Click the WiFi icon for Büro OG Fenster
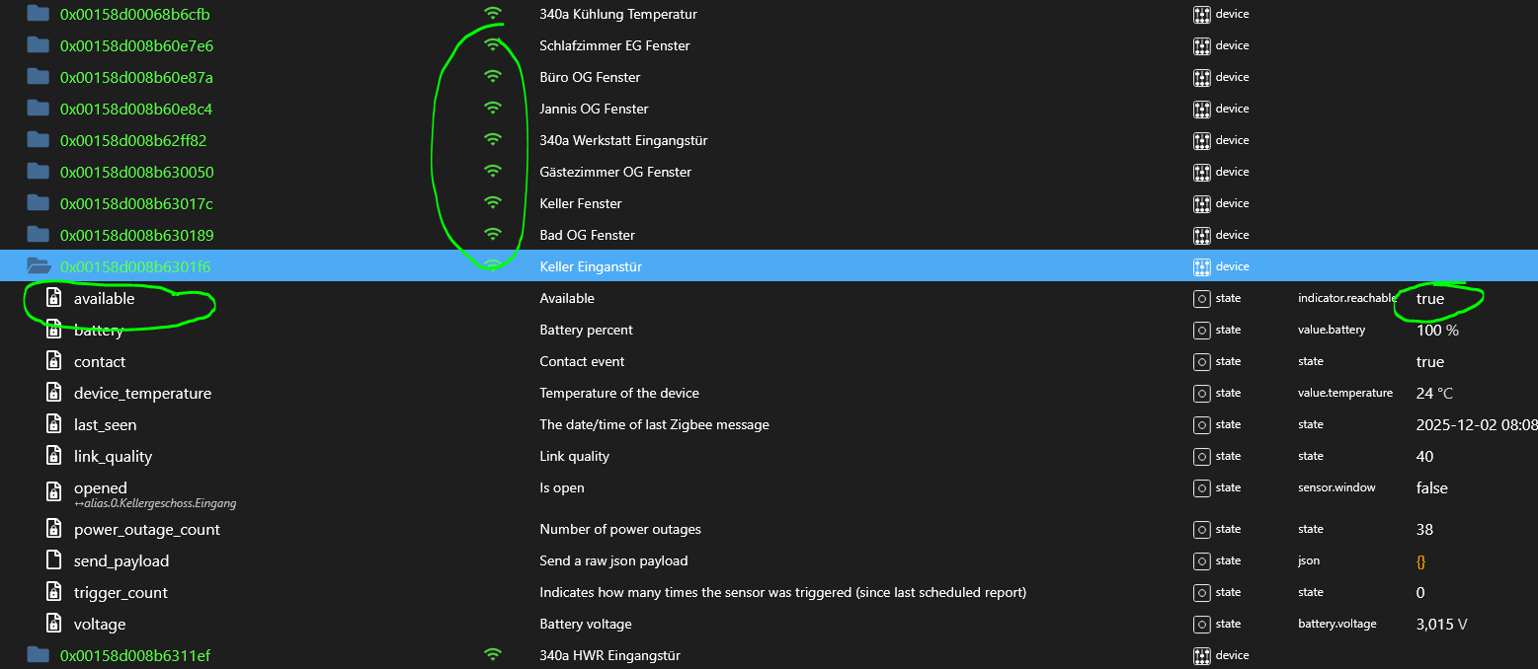Image resolution: width=1538 pixels, height=669 pixels. click(x=492, y=77)
